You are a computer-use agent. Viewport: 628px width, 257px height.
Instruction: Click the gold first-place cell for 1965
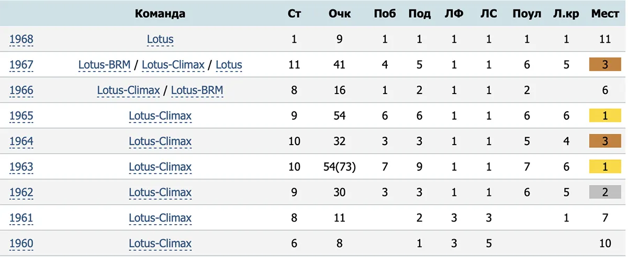pos(605,116)
